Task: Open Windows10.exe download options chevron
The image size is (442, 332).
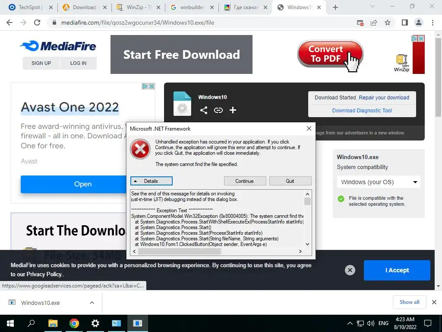Action: (92, 303)
